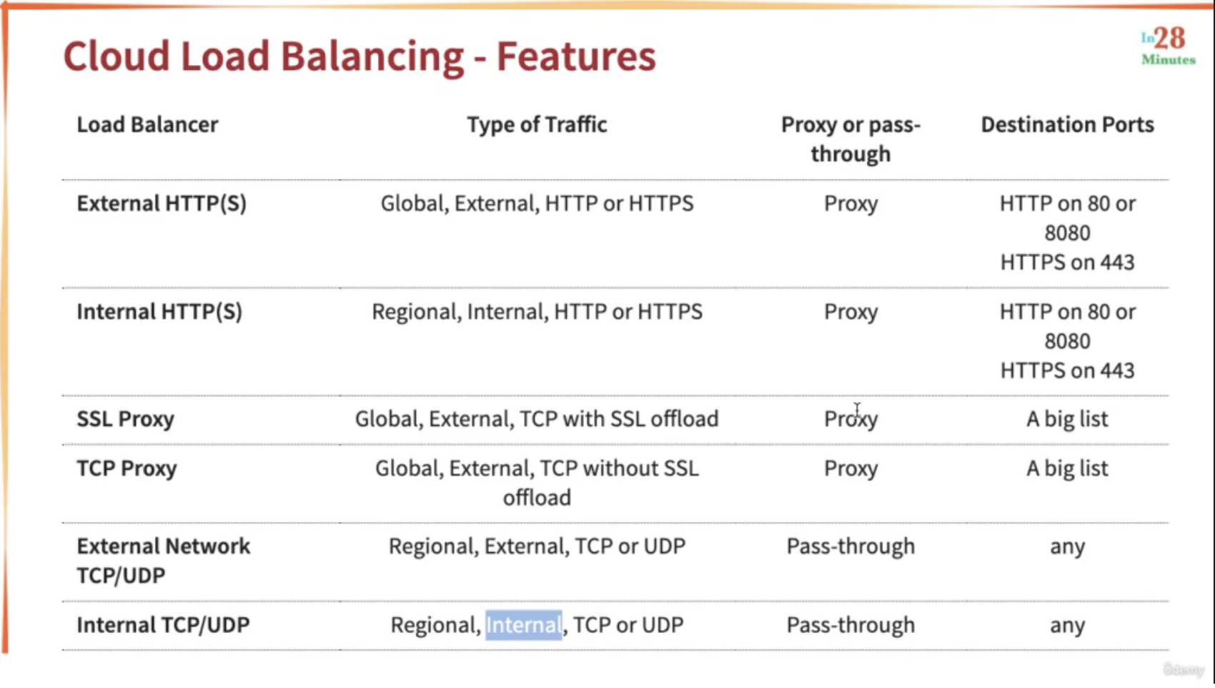Click the 'Load Balancer' column header
The image size is (1215, 688).
tap(147, 124)
